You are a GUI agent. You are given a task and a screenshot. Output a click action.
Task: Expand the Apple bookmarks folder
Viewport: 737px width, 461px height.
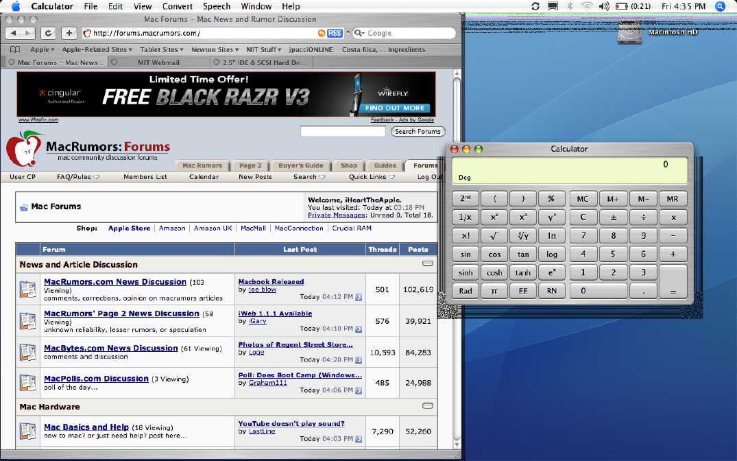pyautogui.click(x=42, y=49)
